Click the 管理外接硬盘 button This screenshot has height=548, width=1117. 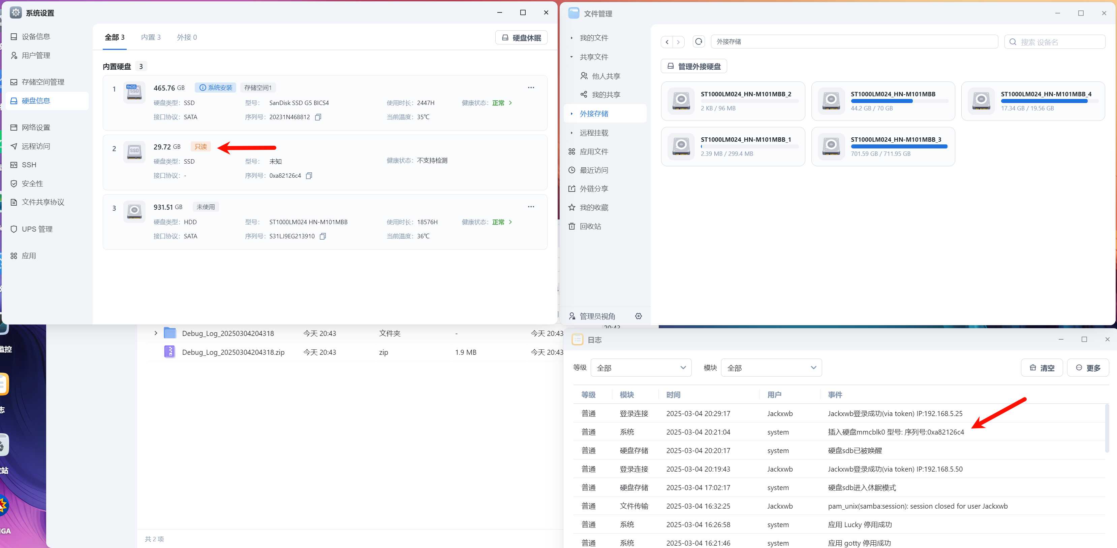pos(694,66)
